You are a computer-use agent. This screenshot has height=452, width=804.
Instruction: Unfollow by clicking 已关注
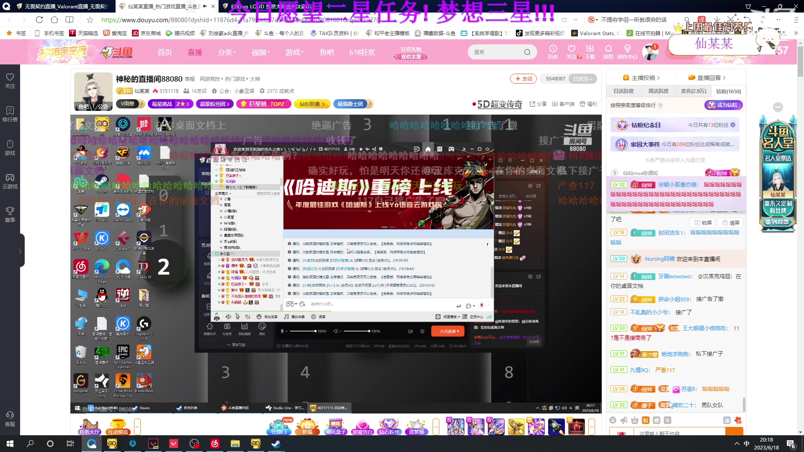582,79
